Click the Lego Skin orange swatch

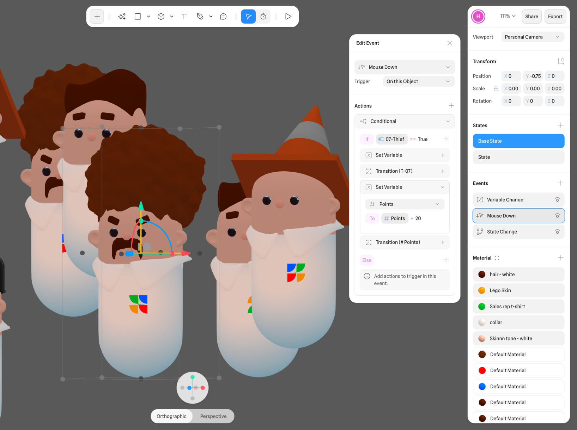[482, 290]
